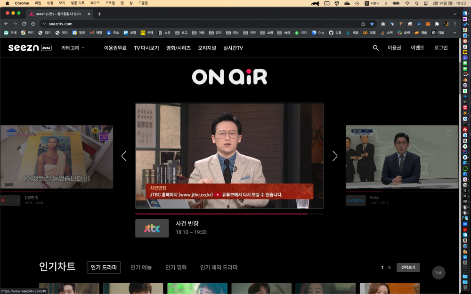471x294 pixels.
Task: Open Chrome three-dot menu
Action: pyautogui.click(x=455, y=24)
